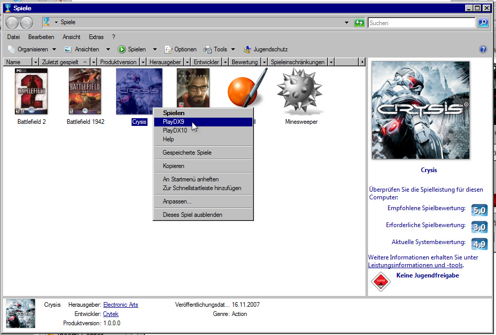Open the Electronic Arts publisher link
Image resolution: width=496 pixels, height=335 pixels.
[120, 305]
